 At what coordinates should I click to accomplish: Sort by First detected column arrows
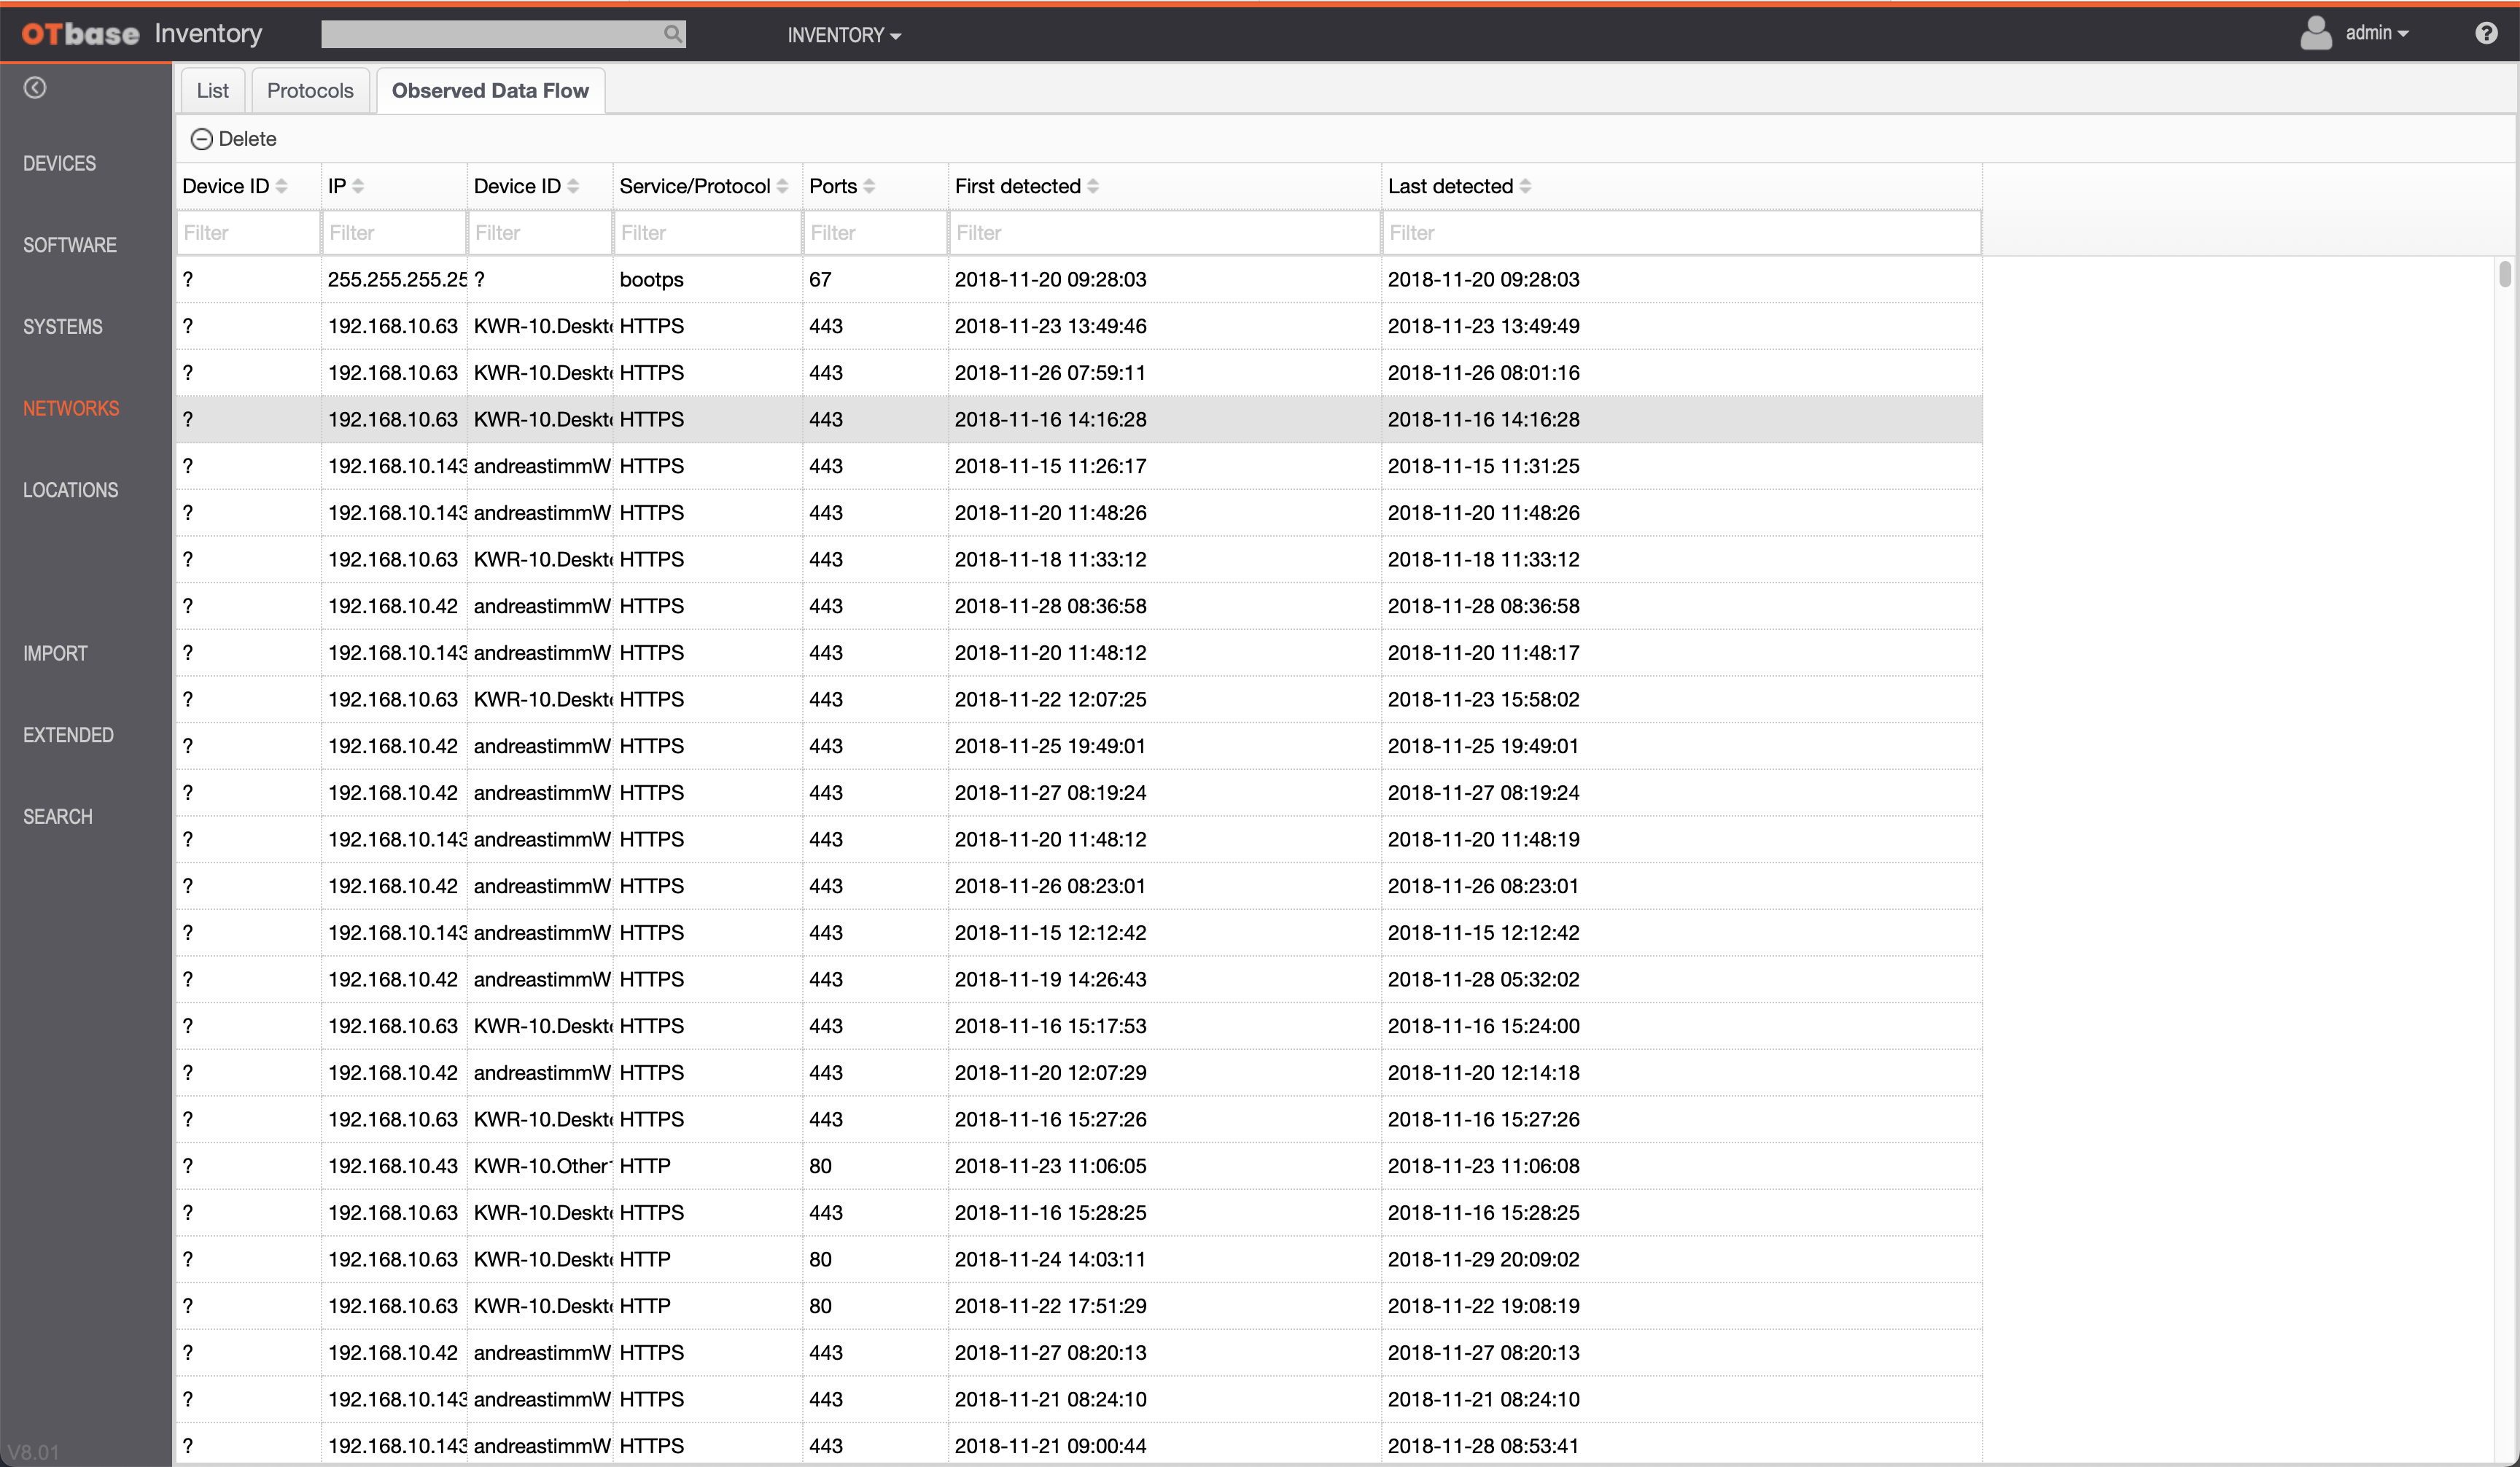1093,186
